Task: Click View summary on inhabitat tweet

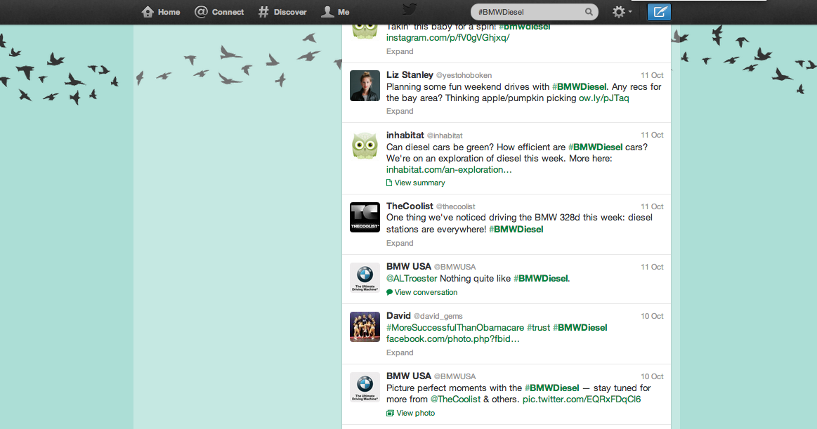Action: [x=419, y=183]
